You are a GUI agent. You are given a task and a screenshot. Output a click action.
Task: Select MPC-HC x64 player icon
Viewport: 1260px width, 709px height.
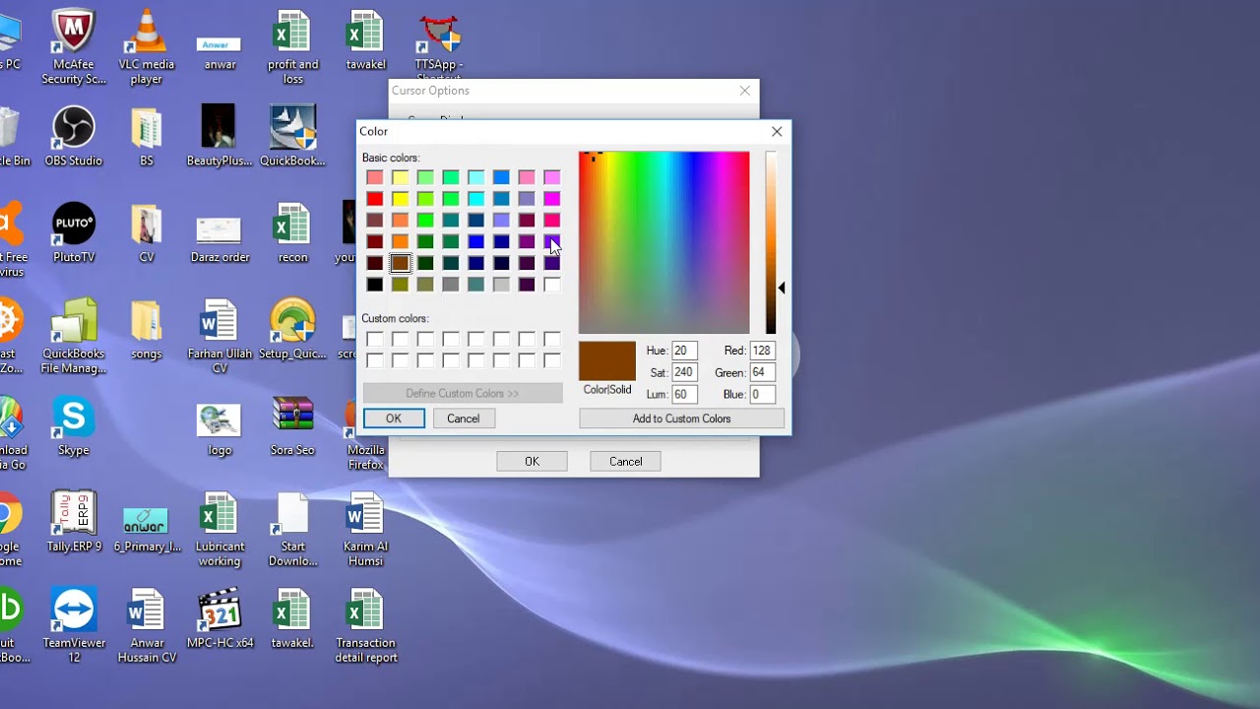(220, 618)
